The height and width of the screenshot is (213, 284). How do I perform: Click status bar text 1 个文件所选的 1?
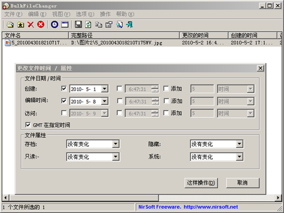[x=24, y=207]
